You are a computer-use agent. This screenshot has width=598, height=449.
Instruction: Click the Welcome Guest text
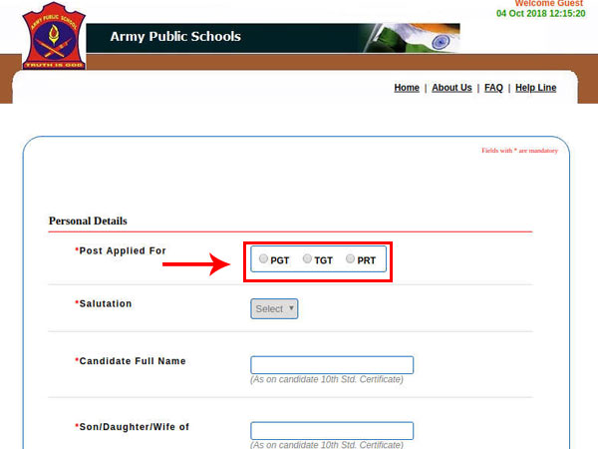click(x=549, y=3)
